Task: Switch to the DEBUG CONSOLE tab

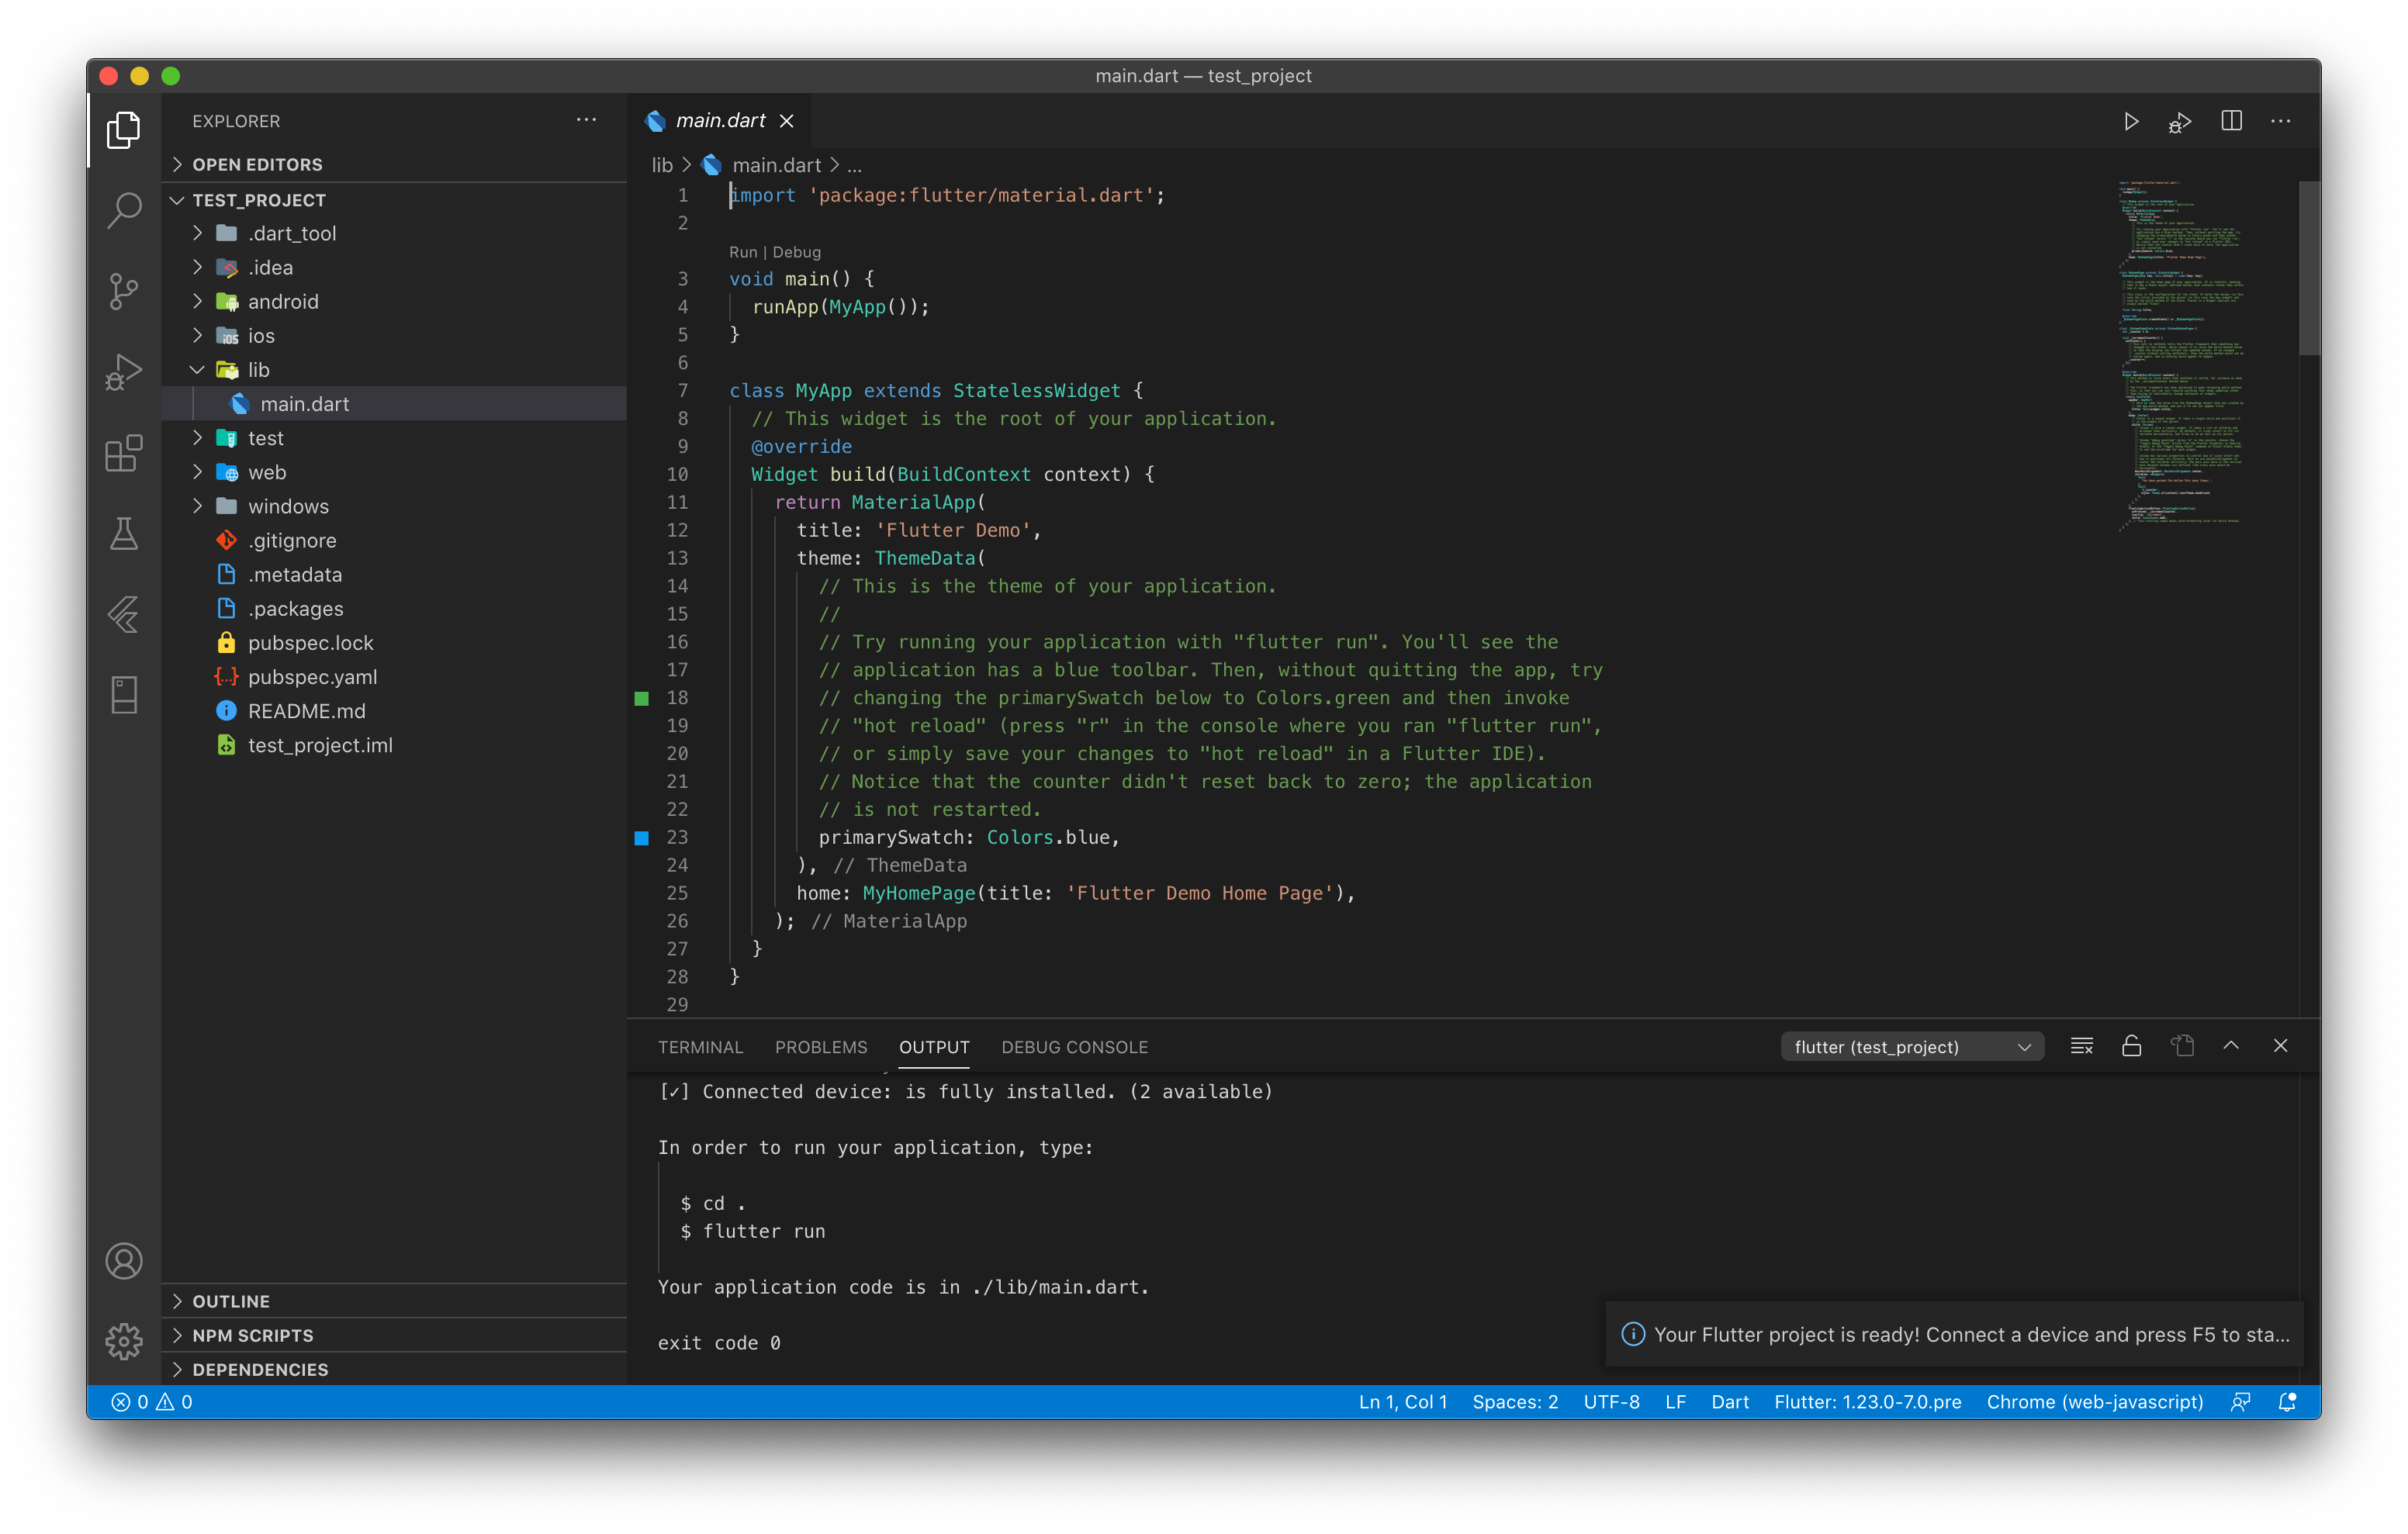Action: [x=1074, y=1047]
